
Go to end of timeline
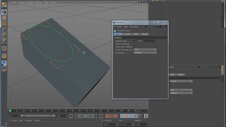pos(101,116)
